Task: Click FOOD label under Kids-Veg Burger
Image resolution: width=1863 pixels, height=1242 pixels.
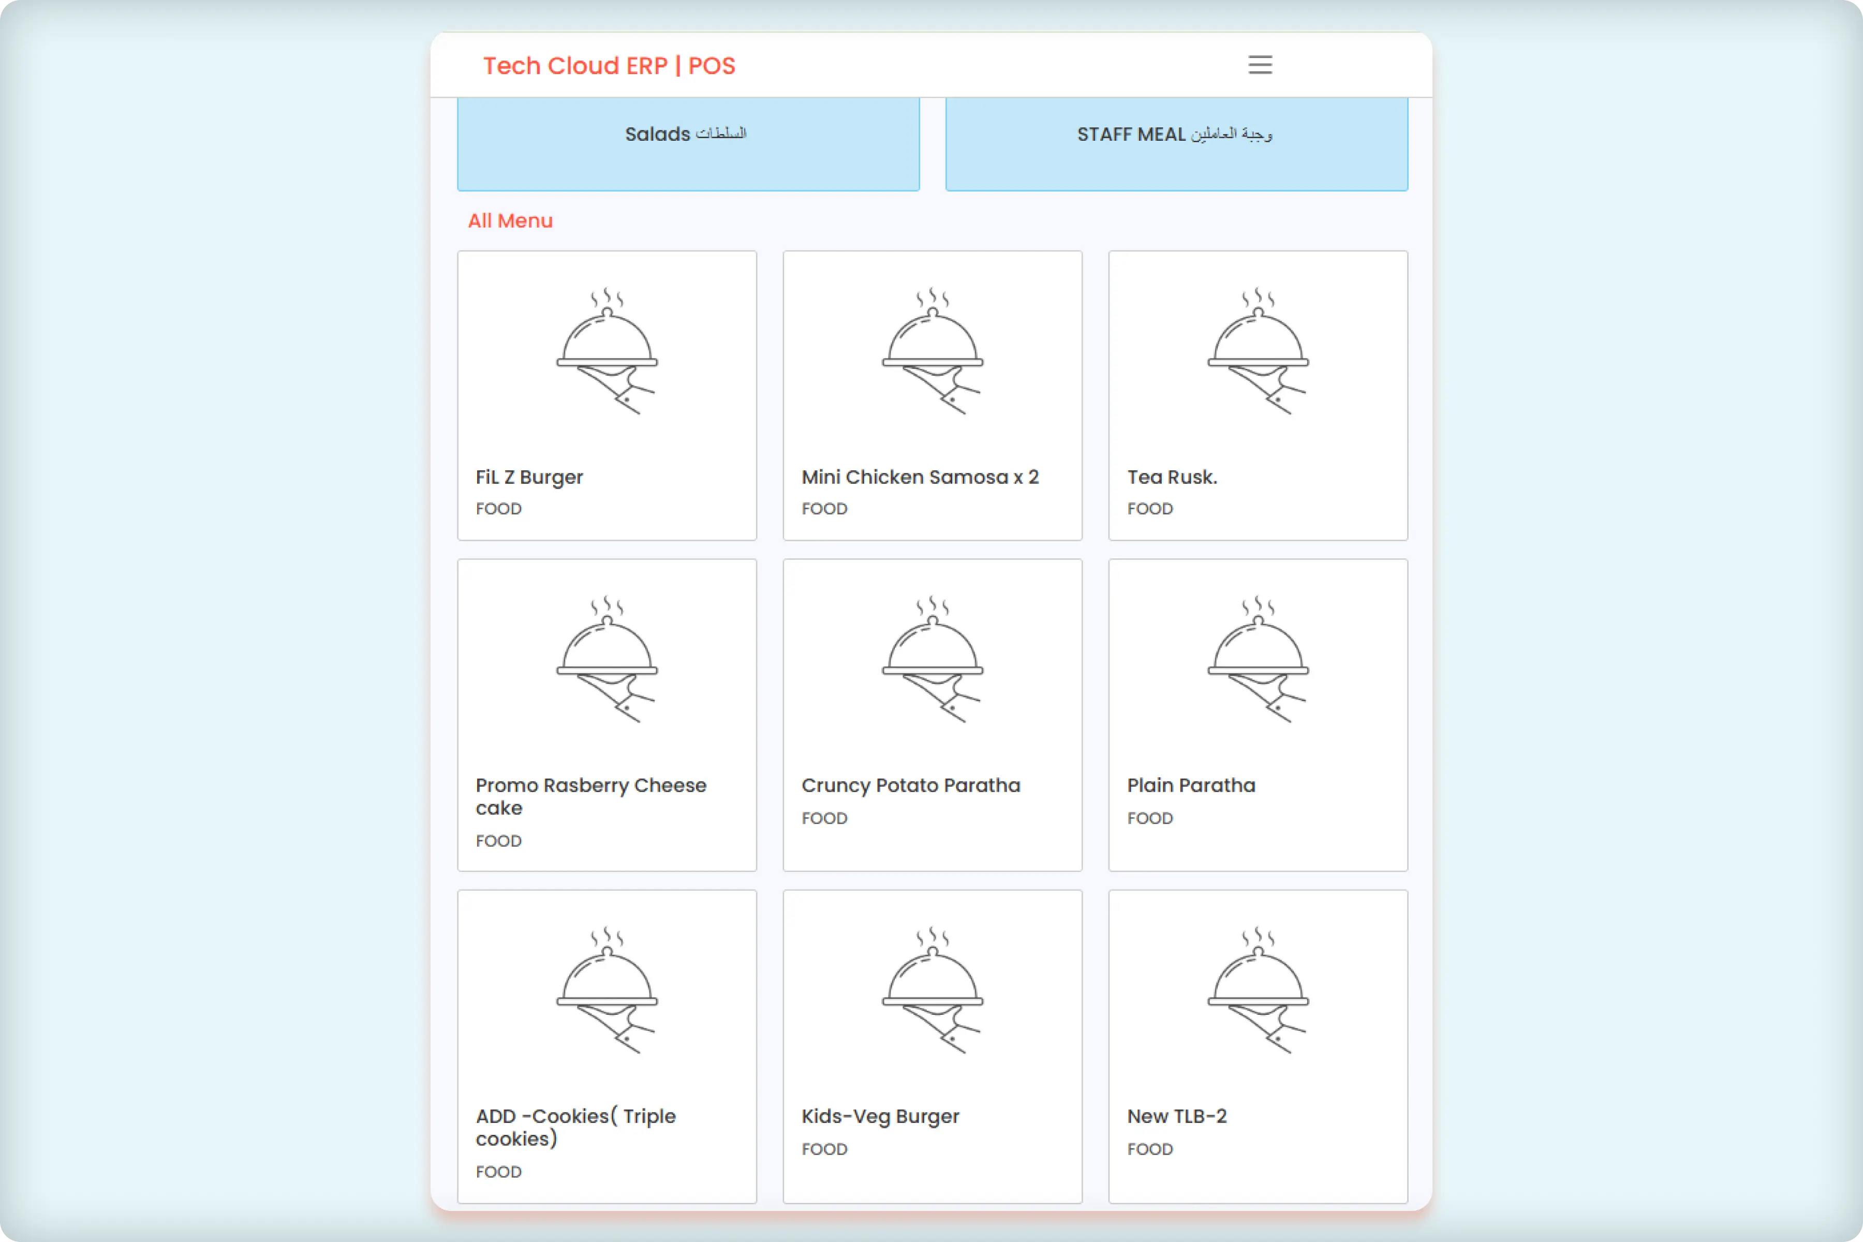Action: [x=824, y=1149]
